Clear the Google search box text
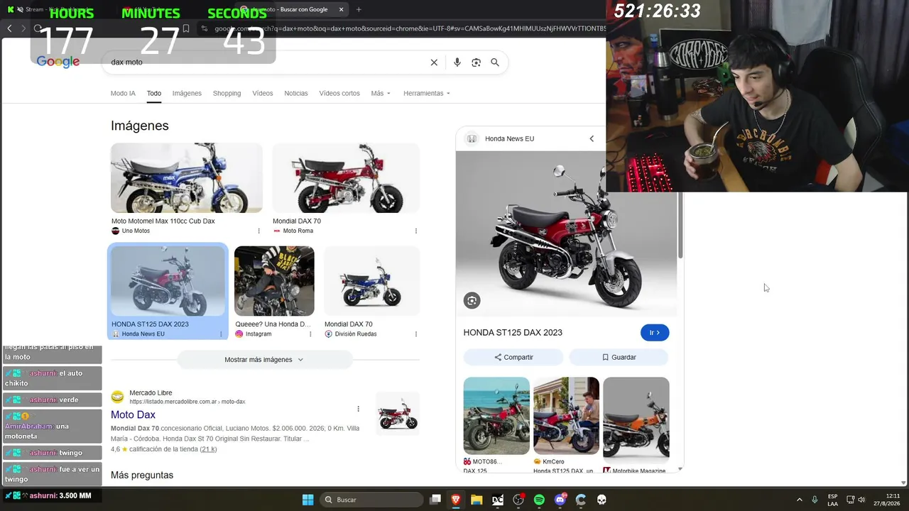This screenshot has height=511, width=909. (x=434, y=62)
